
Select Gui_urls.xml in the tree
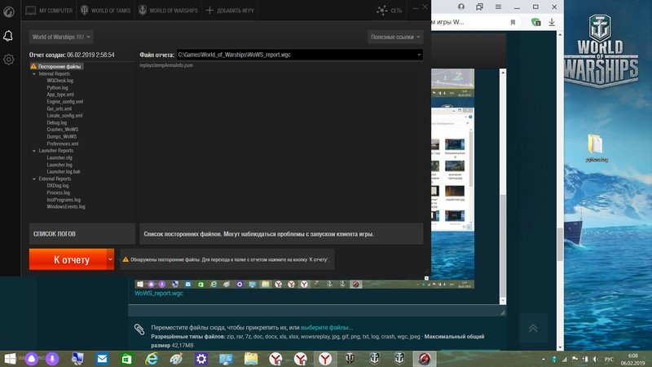(x=59, y=108)
